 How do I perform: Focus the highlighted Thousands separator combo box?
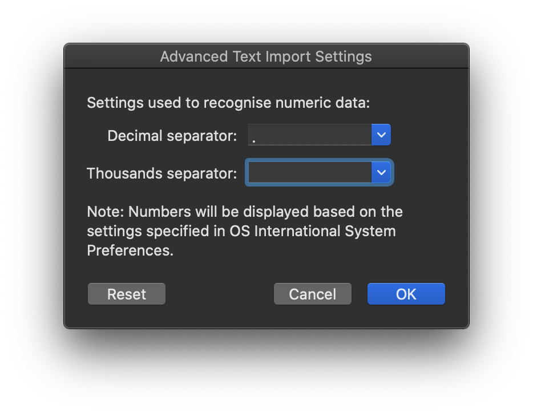[308, 172]
